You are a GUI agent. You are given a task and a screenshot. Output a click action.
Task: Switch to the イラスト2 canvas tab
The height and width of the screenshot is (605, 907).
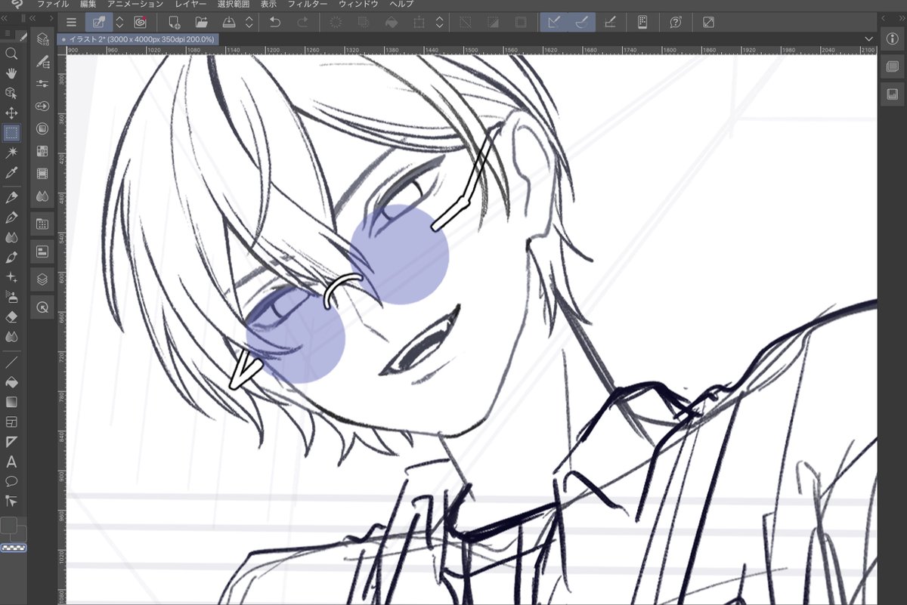click(x=140, y=39)
